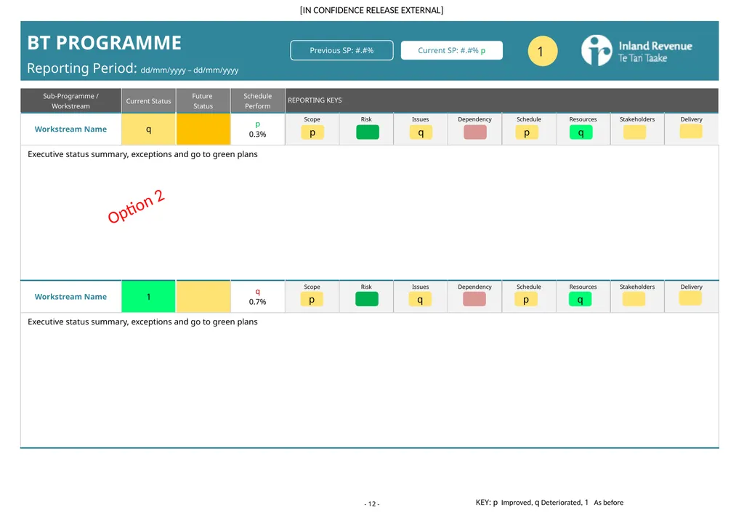Click the Previous SP box
The image size is (744, 515).
(x=341, y=50)
